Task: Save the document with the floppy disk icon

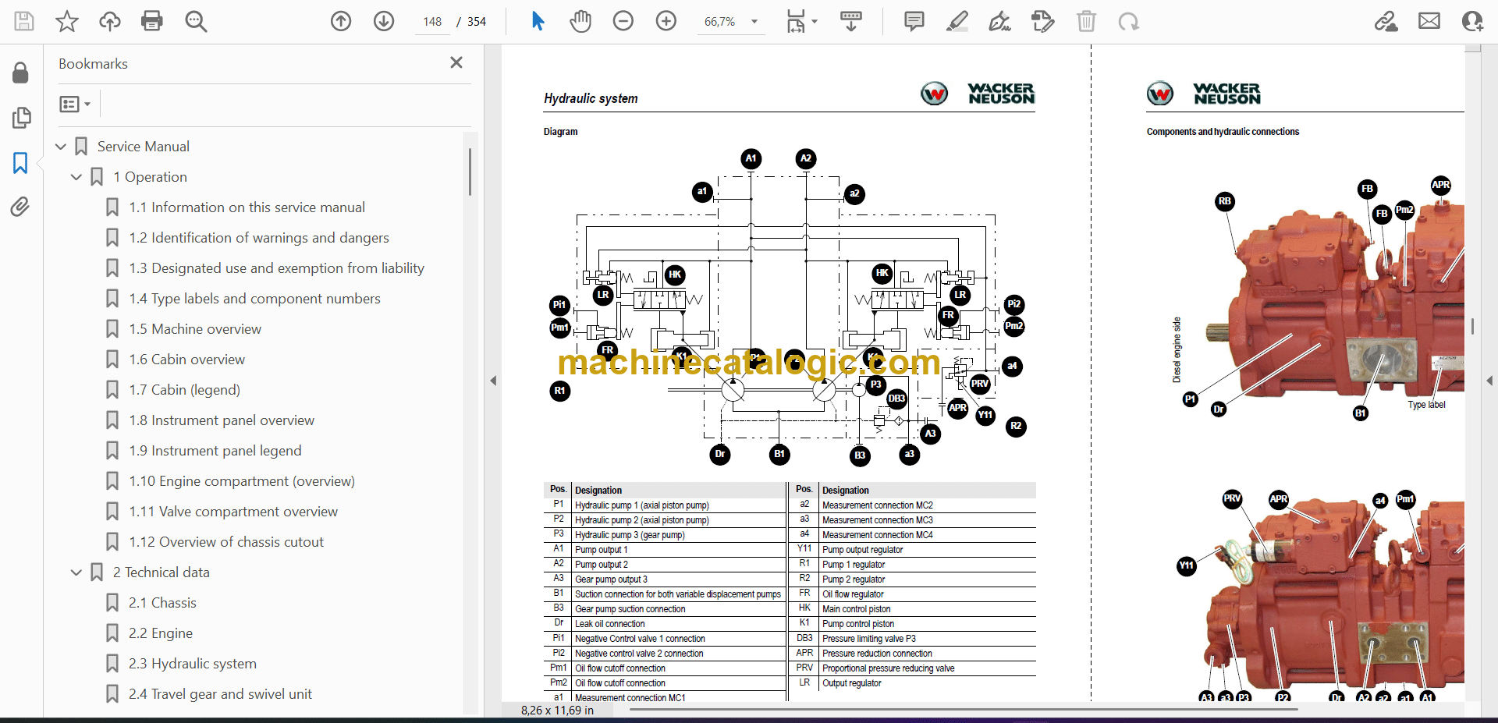Action: click(24, 21)
